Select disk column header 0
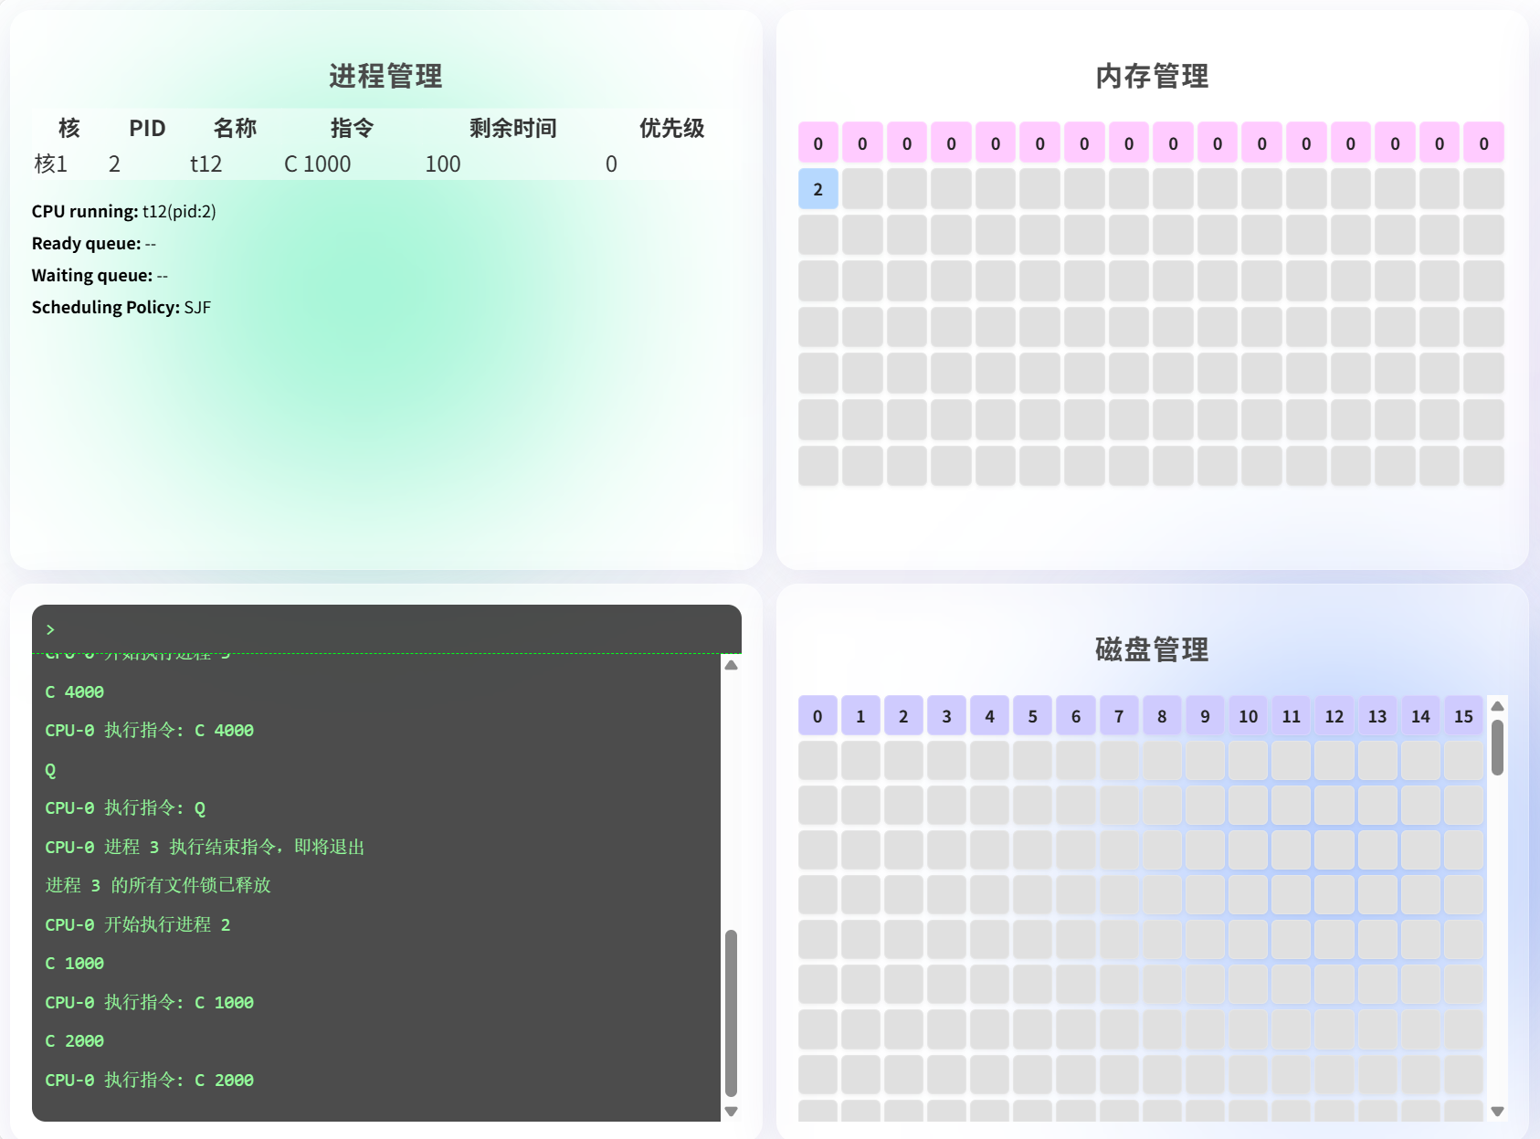The width and height of the screenshot is (1540, 1139). [817, 716]
